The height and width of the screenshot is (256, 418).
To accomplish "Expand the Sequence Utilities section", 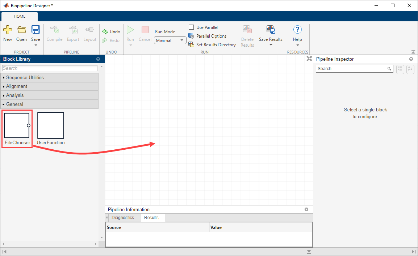I will pyautogui.click(x=50, y=77).
